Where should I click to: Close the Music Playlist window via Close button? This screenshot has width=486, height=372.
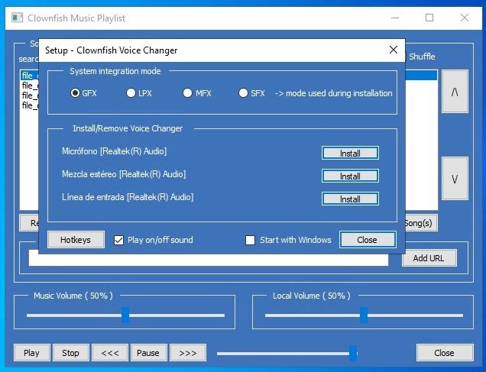[x=445, y=353]
